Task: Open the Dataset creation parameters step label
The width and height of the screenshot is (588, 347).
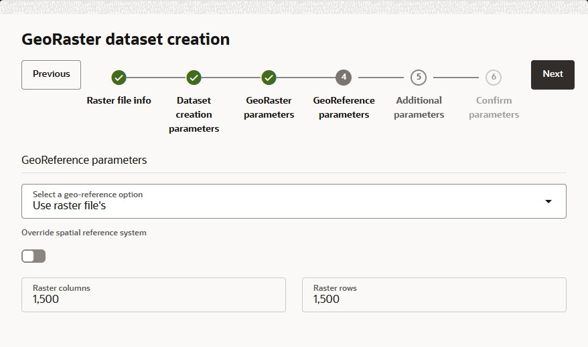Action: 194,114
